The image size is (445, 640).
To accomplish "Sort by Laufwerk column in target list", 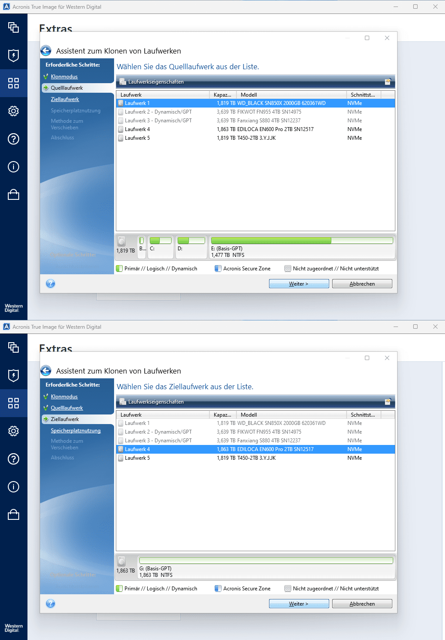I will 163,415.
